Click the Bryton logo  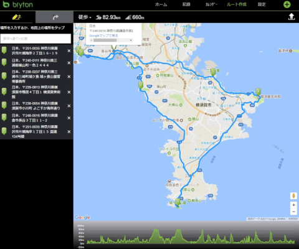[x=17, y=4]
